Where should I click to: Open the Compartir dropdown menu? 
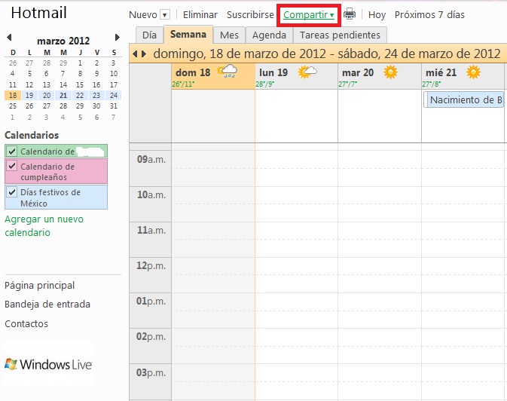(308, 15)
